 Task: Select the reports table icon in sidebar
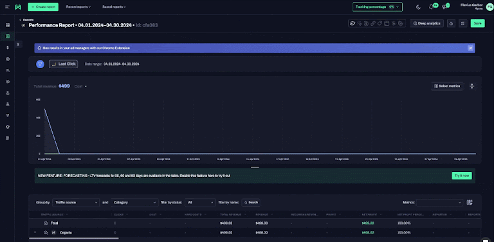tap(8, 36)
